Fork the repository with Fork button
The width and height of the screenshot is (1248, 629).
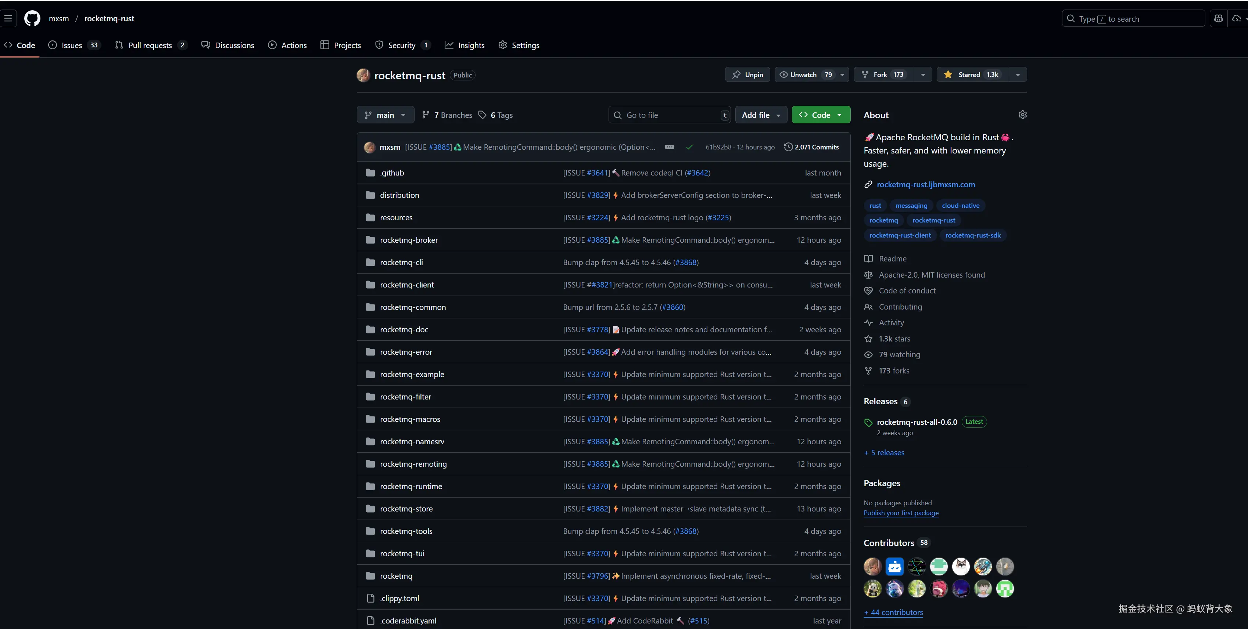tap(884, 75)
